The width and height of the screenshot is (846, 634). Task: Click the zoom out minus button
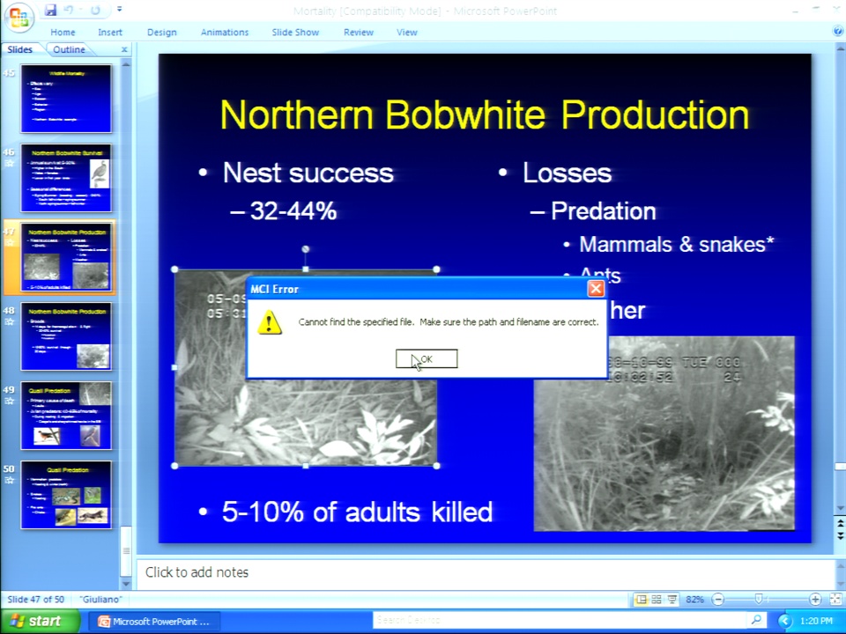pos(717,599)
